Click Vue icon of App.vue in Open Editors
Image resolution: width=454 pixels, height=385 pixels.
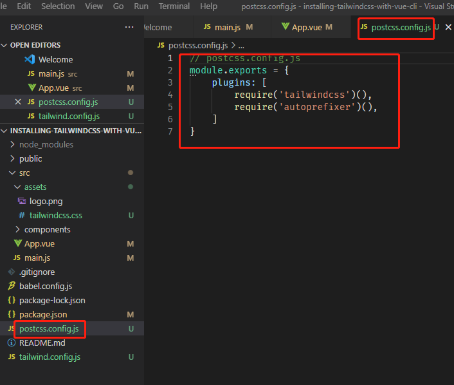[32, 88]
